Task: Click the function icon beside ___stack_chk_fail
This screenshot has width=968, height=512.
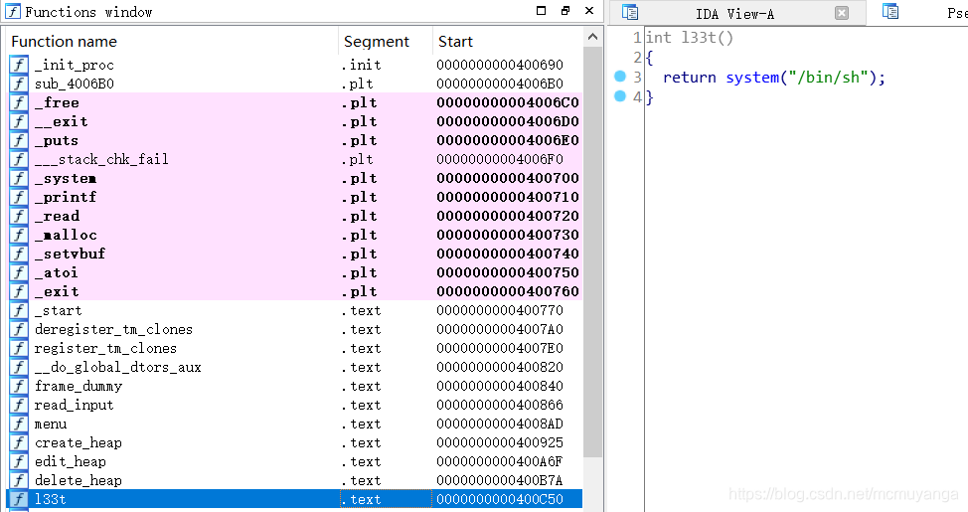Action: (x=19, y=159)
